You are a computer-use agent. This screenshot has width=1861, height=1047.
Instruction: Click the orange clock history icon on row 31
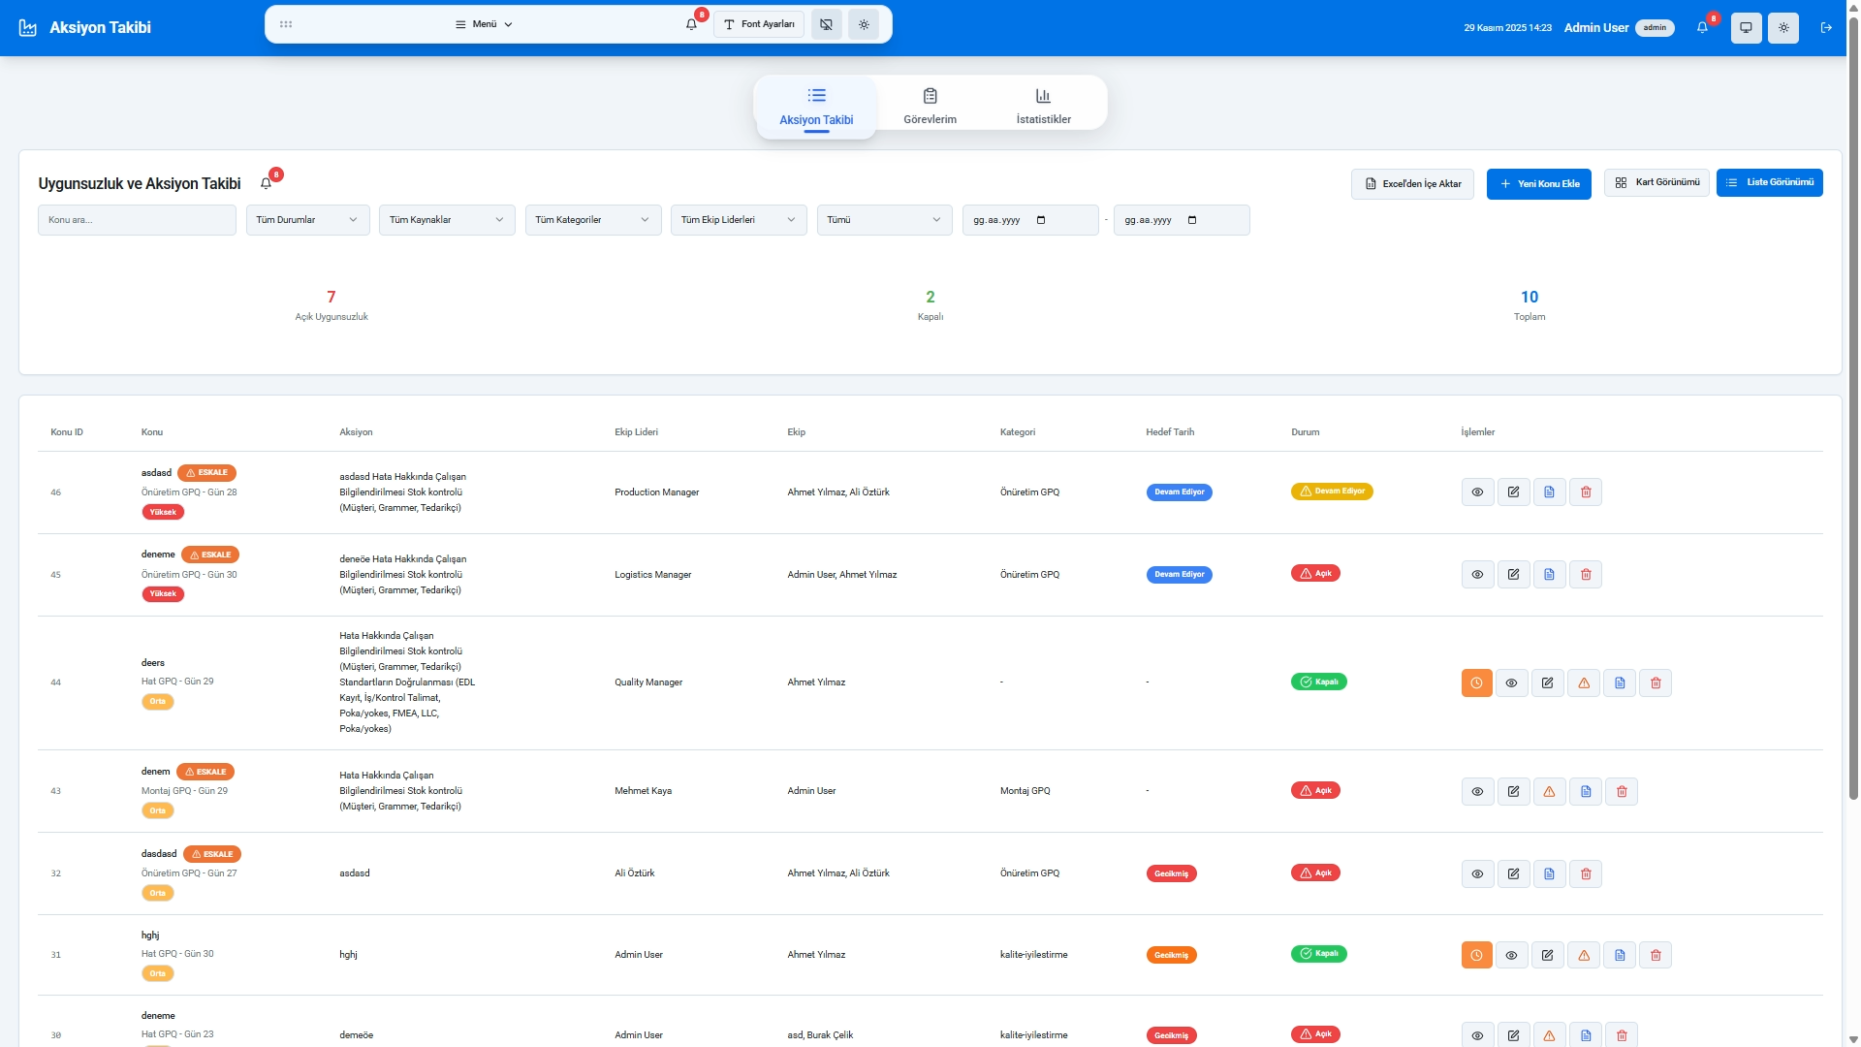coord(1476,955)
